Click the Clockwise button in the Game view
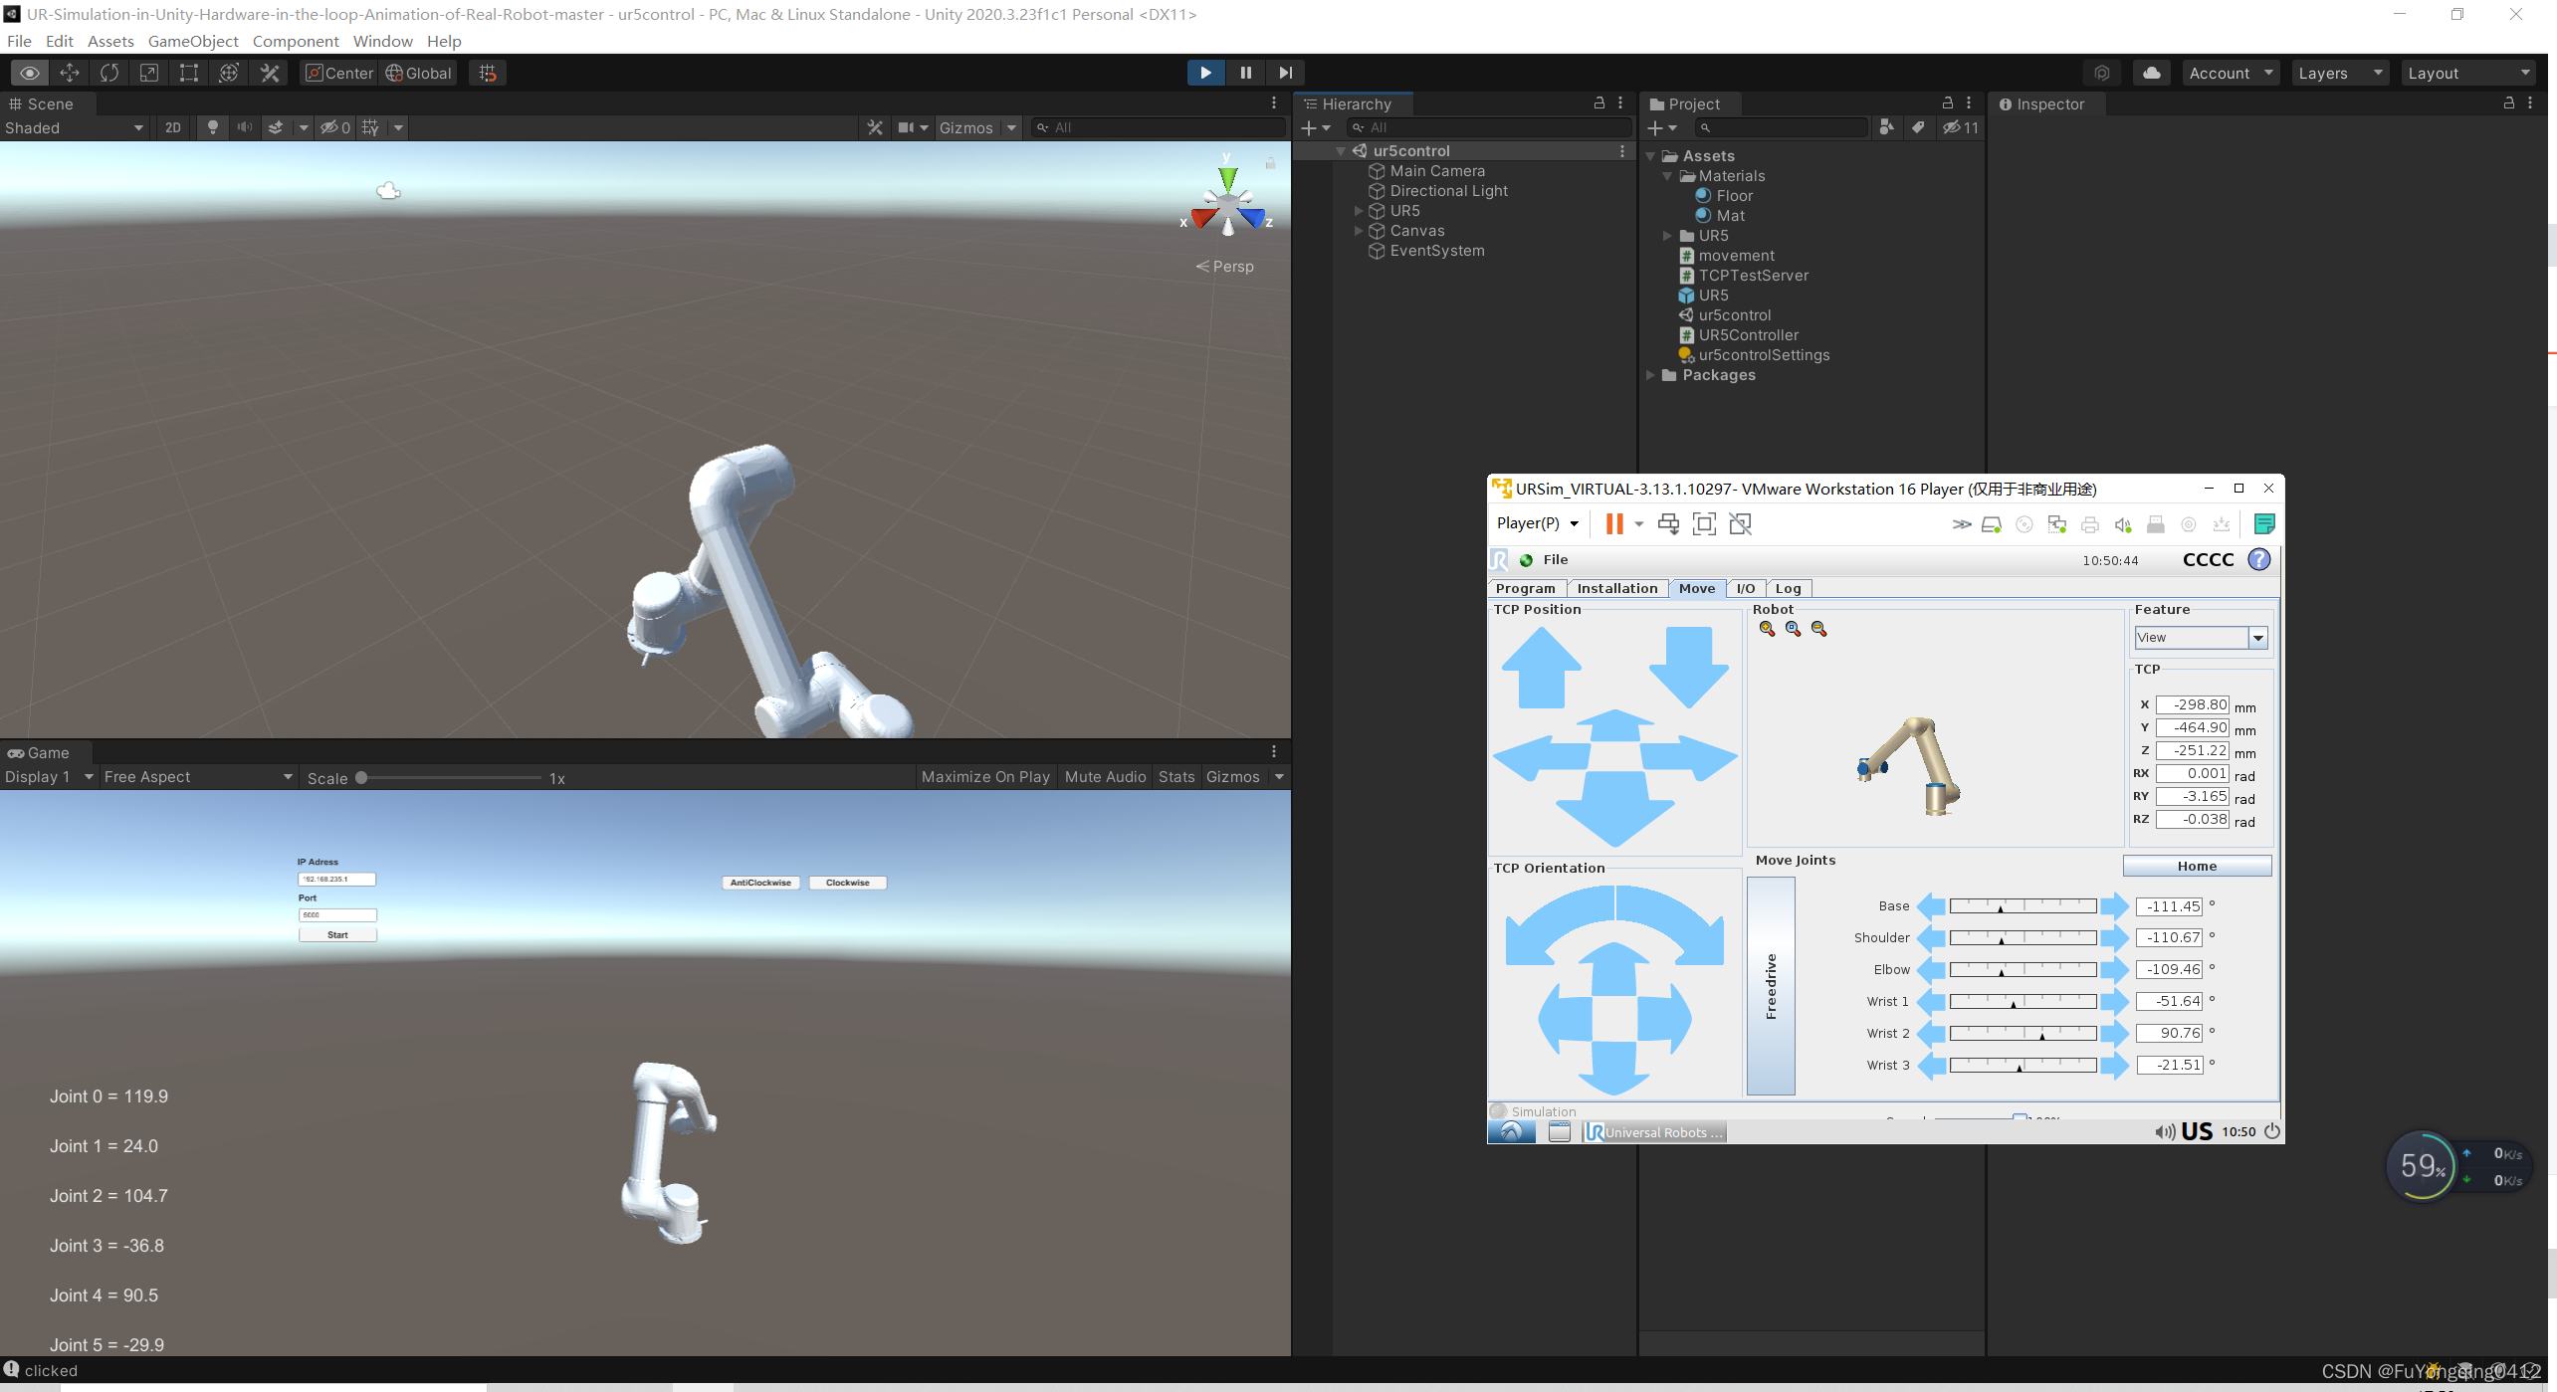The width and height of the screenshot is (2557, 1392). [x=847, y=883]
